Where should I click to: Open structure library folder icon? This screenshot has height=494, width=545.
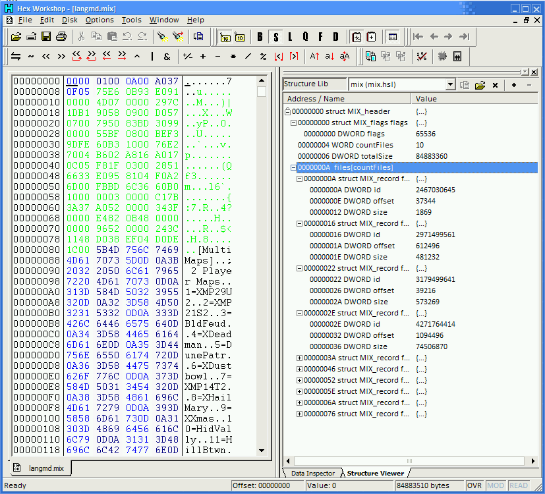480,85
